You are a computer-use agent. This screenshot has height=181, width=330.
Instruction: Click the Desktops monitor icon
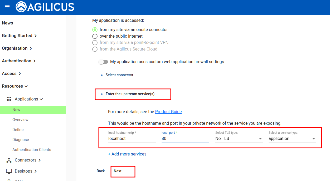[9, 171]
